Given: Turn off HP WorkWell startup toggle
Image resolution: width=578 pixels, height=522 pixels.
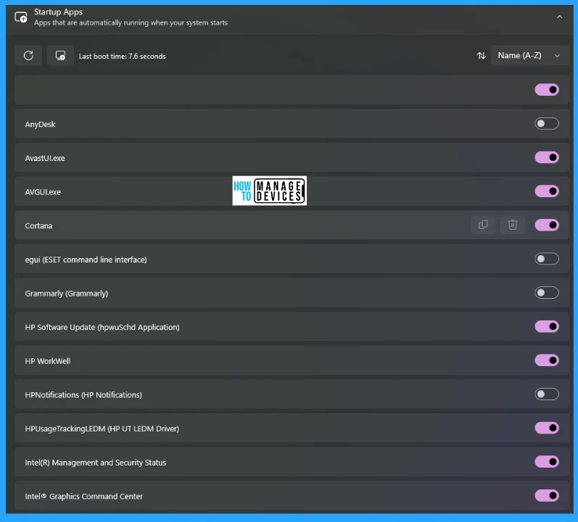Looking at the screenshot, I should click(x=547, y=360).
